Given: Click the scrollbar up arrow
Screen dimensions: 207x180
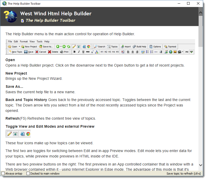Looking at the screenshot, I should point(201,13).
